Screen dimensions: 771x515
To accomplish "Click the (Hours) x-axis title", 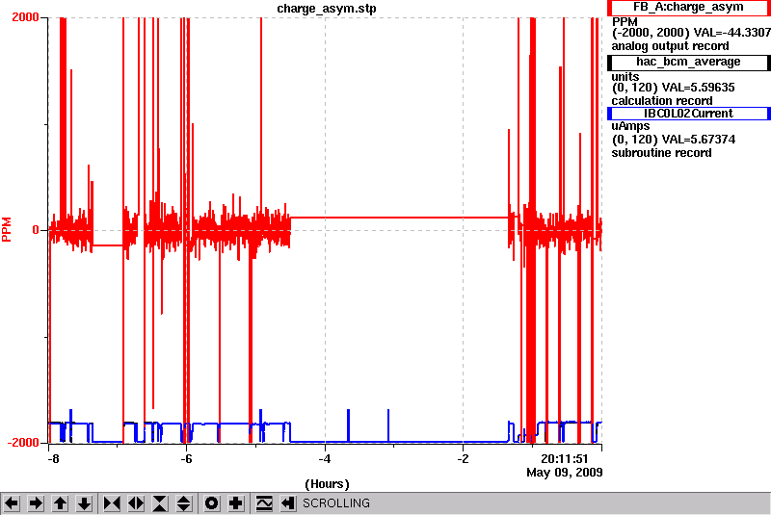I will pos(327,484).
